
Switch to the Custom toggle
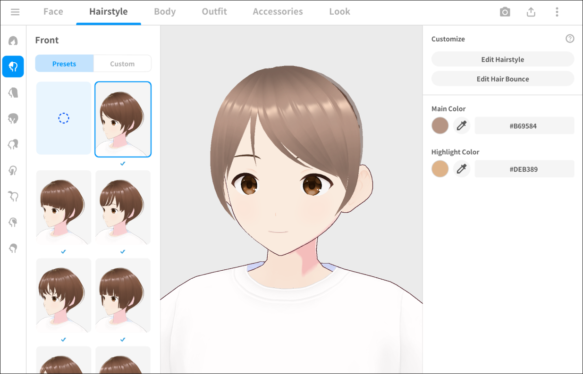coord(122,64)
